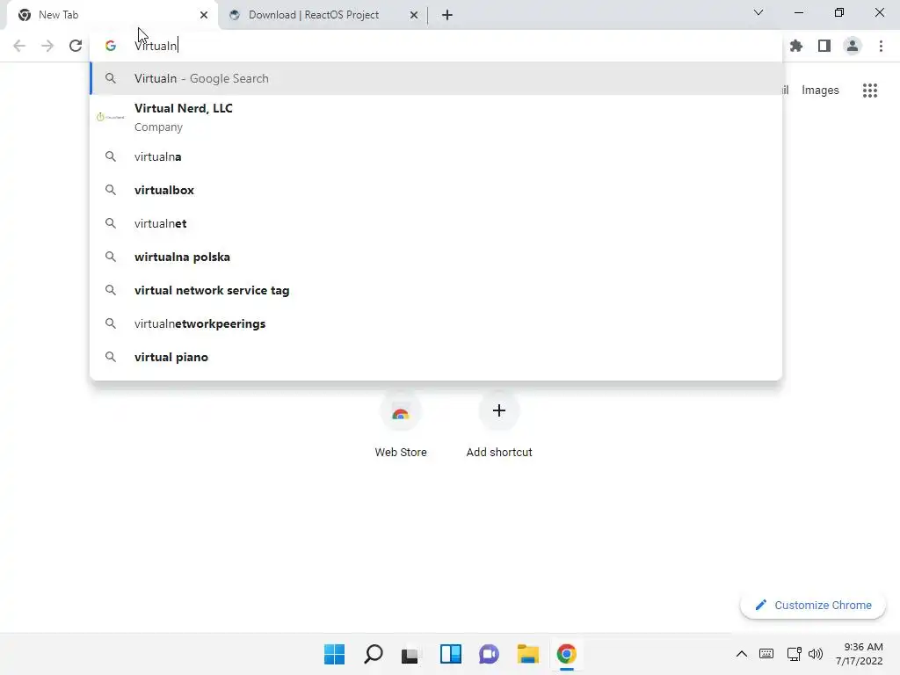Select the New Tab tab
The width and height of the screenshot is (900, 675).
[112, 15]
